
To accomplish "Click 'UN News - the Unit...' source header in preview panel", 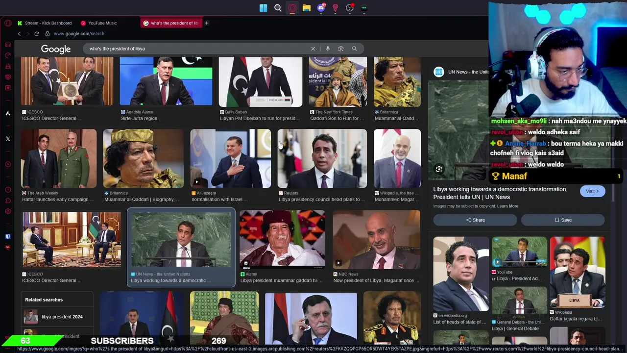I will coord(461,72).
